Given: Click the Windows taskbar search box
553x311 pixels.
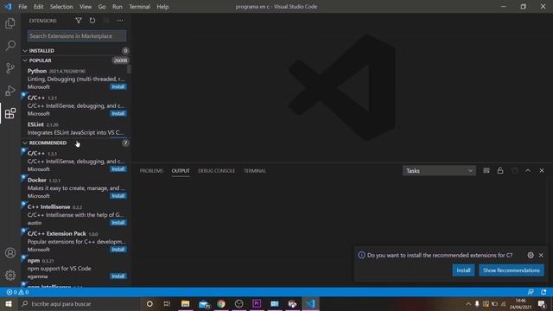Looking at the screenshot, I should [79, 303].
